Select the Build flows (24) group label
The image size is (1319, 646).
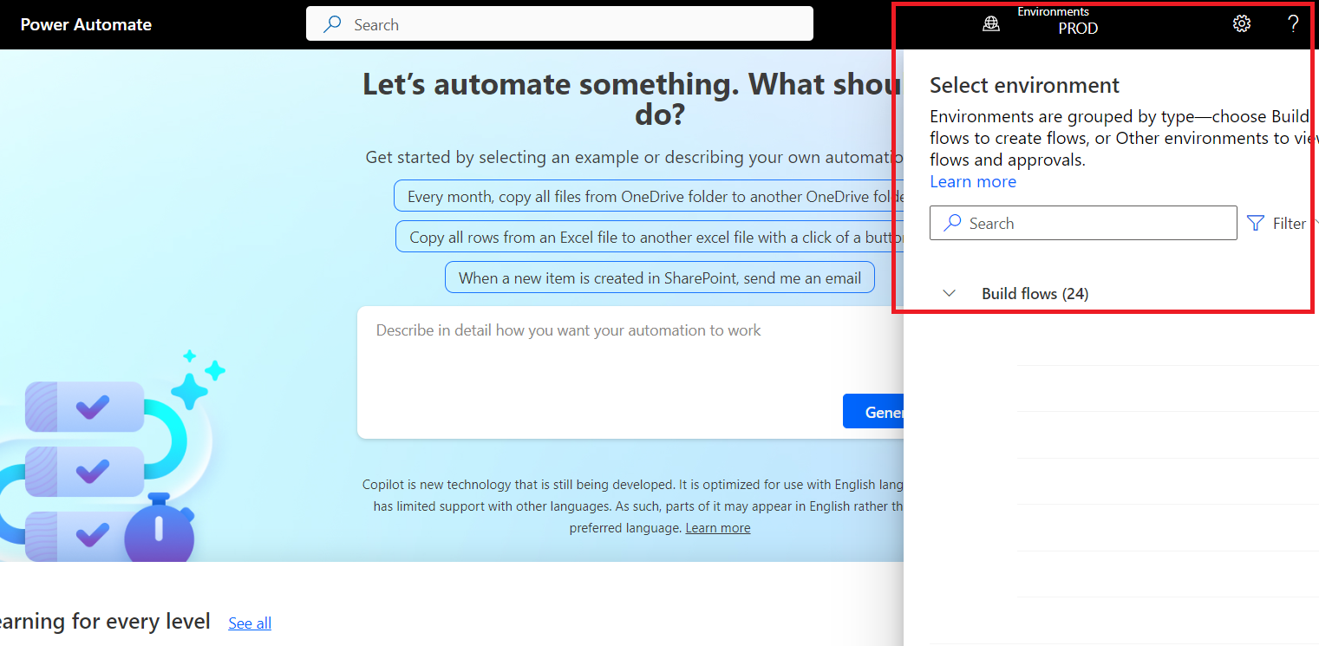(x=1035, y=294)
